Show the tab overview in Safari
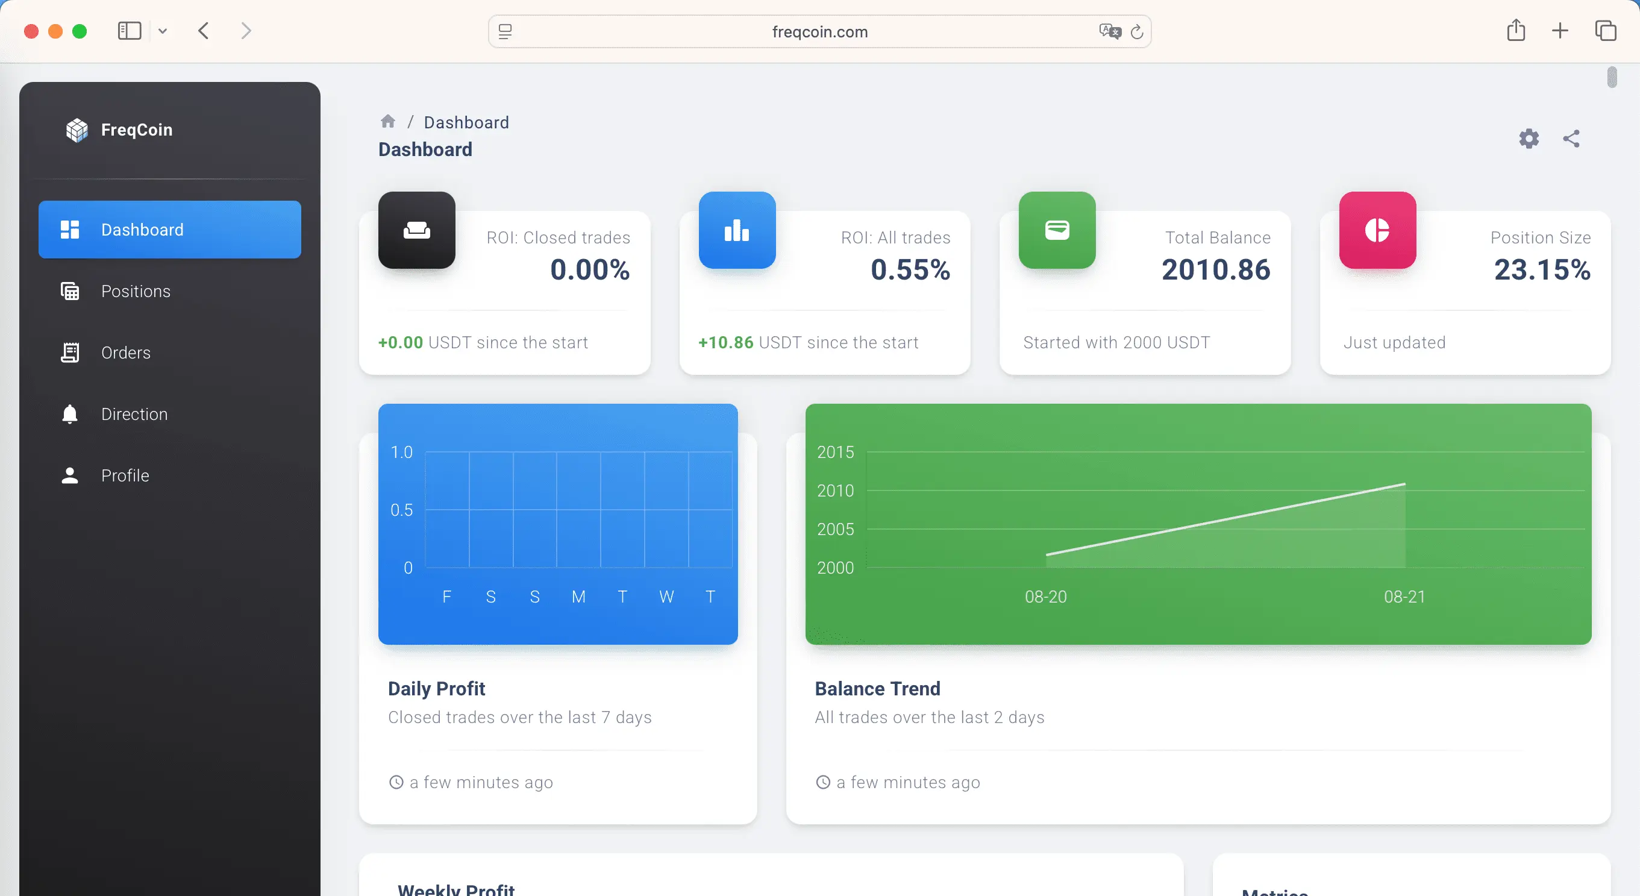The width and height of the screenshot is (1640, 896). 1605,31
